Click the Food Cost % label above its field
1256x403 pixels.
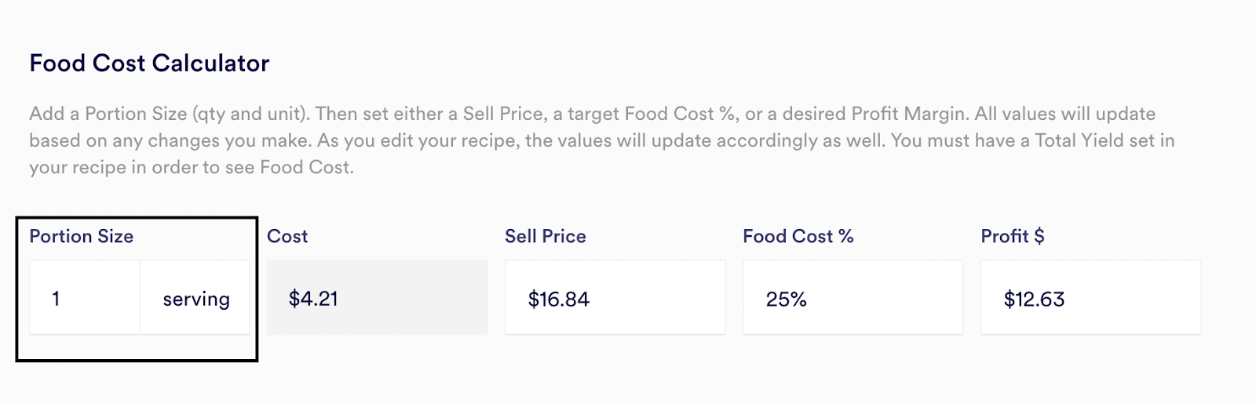click(x=798, y=236)
